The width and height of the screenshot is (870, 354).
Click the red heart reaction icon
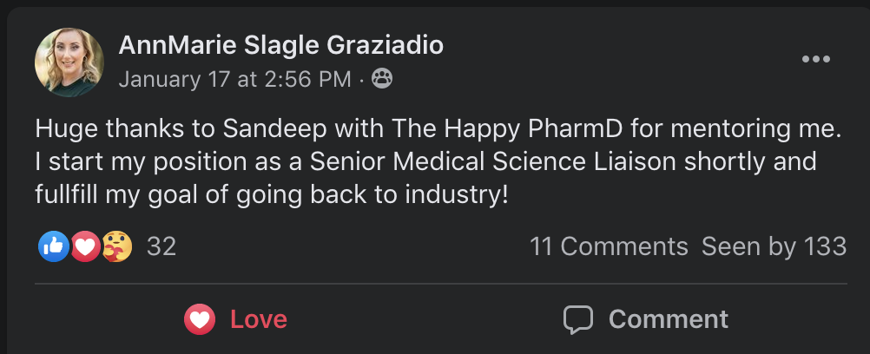(85, 246)
